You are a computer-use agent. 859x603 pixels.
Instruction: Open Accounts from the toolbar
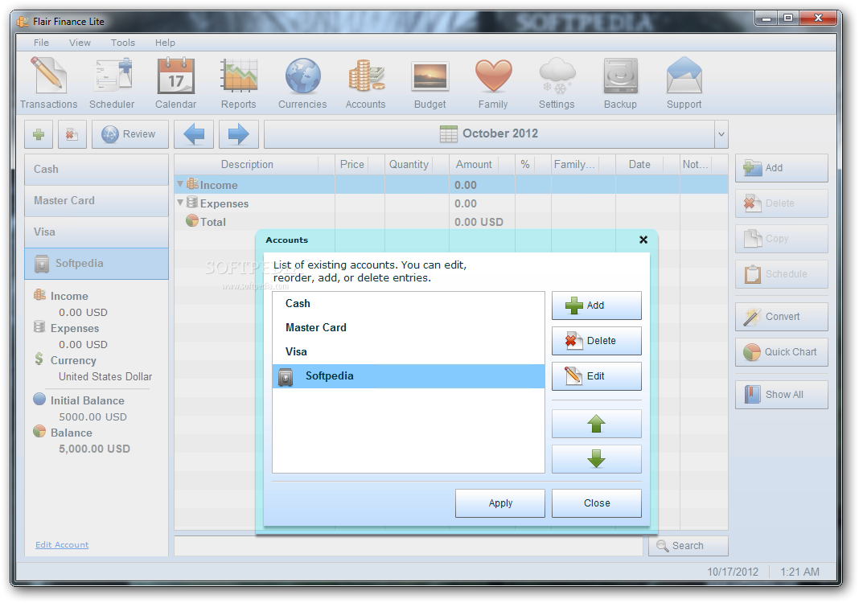pyautogui.click(x=365, y=84)
